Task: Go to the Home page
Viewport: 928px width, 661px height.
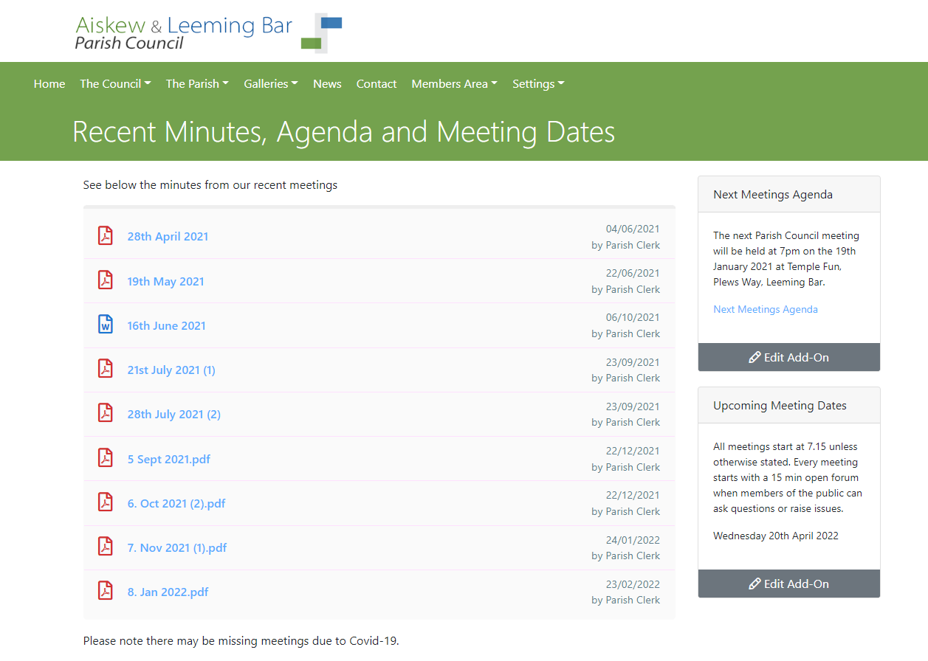Action: (x=49, y=84)
